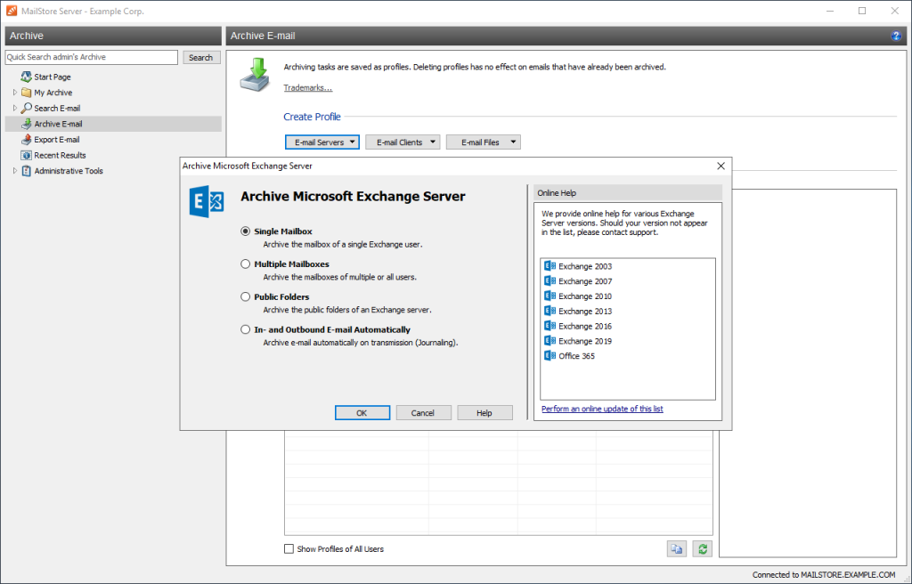Click 'Perform an online update of this list'
912x584 pixels.
(x=602, y=410)
